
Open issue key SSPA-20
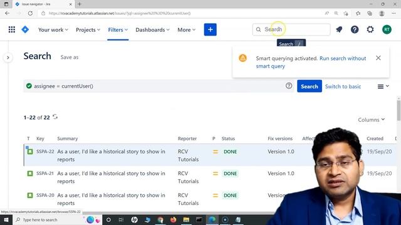[x=45, y=196]
